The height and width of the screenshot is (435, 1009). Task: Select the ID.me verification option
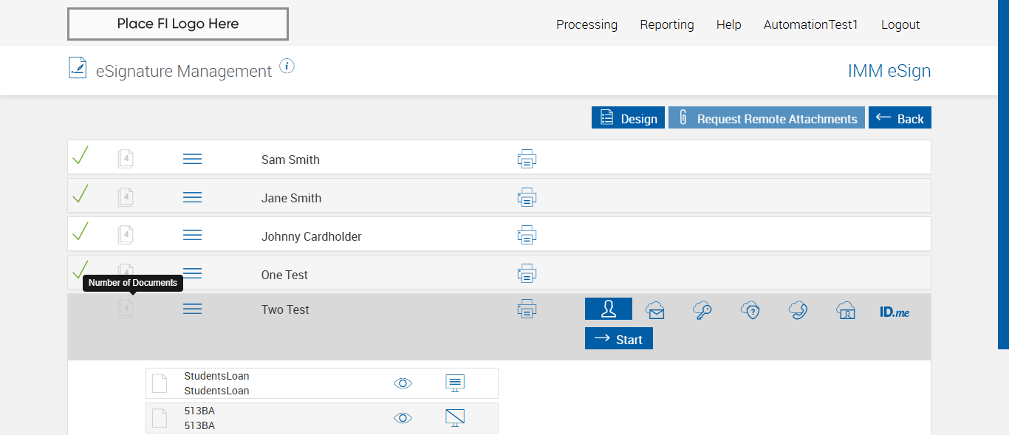coord(895,312)
